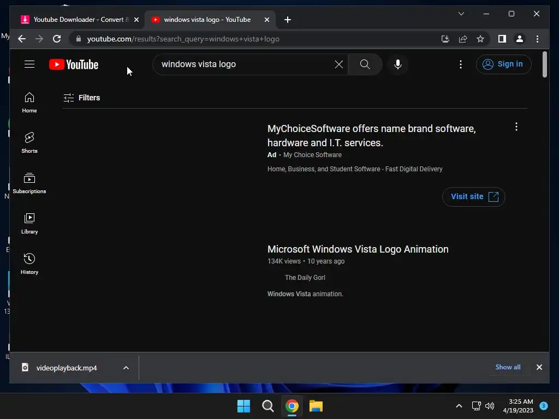Viewport: 559px width, 419px height.
Task: Click browser forward arrow
Action: pyautogui.click(x=39, y=39)
